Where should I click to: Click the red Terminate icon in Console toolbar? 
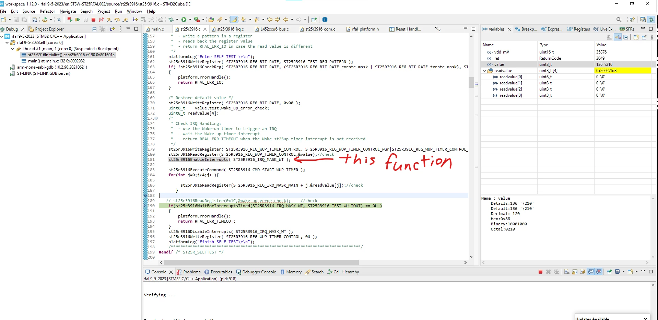[540, 272]
